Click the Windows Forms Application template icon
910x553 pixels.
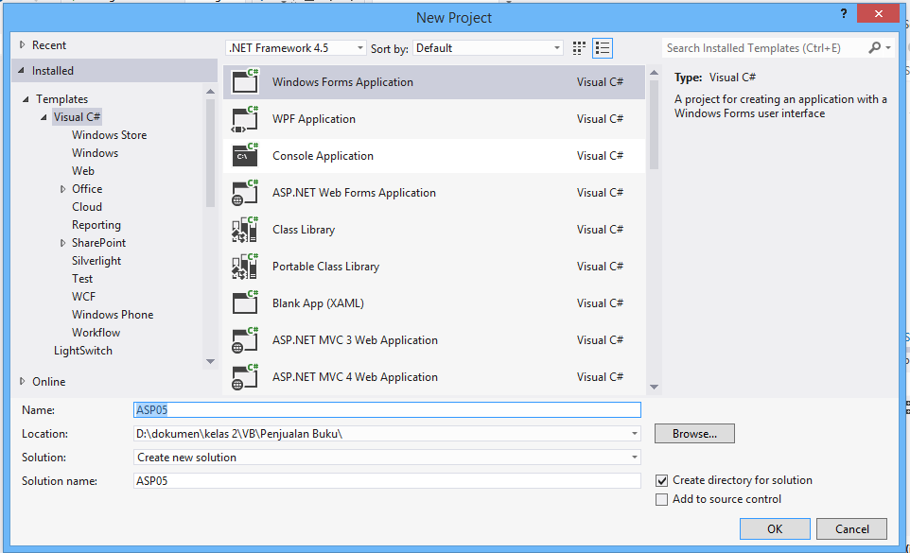pos(245,81)
